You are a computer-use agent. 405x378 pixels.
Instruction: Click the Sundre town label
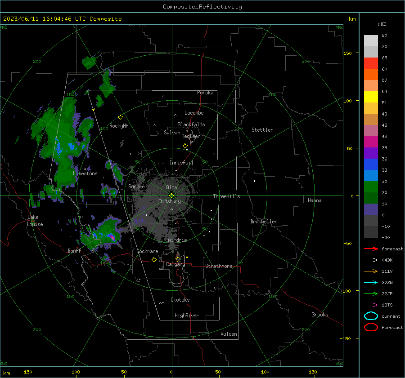click(136, 186)
